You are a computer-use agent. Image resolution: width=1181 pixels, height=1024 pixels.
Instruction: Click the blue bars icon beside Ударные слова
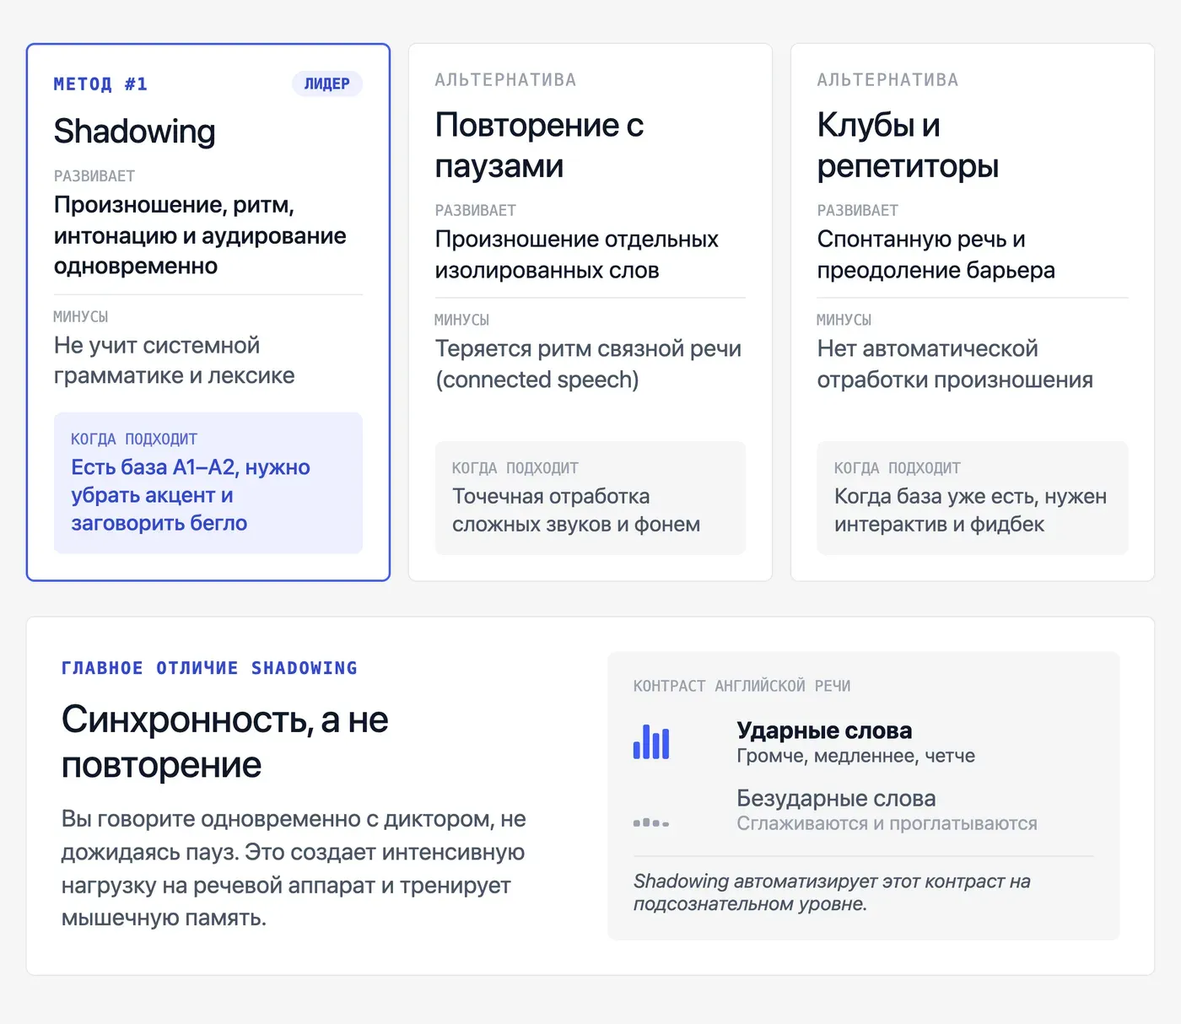tap(651, 742)
